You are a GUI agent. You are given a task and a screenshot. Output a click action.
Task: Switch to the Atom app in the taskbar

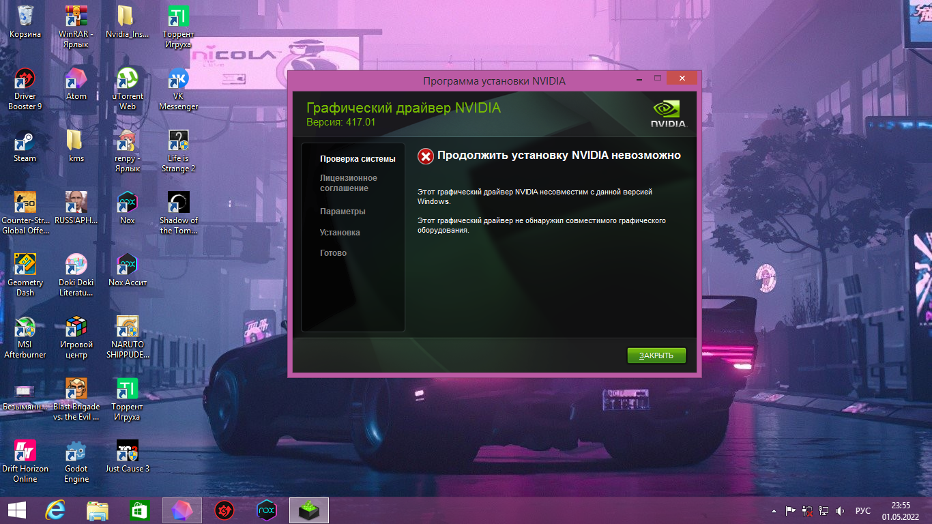coord(182,510)
